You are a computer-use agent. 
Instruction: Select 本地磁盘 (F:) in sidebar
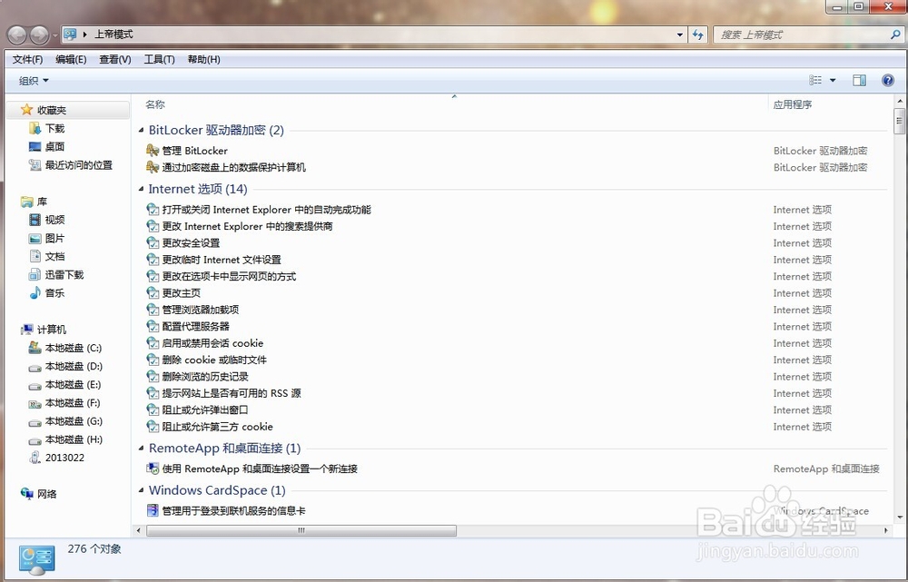coord(73,402)
